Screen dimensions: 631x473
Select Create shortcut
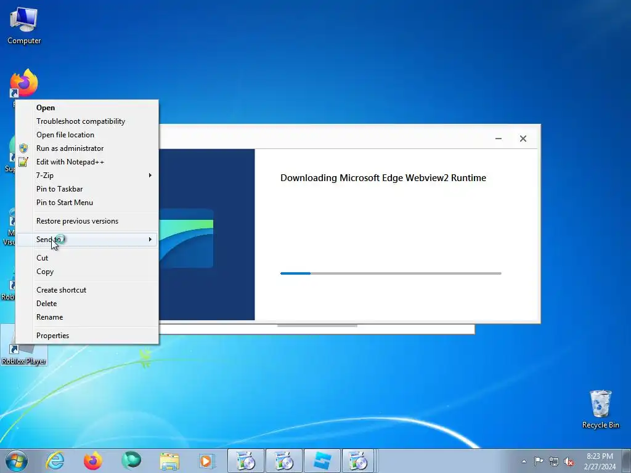point(87,290)
